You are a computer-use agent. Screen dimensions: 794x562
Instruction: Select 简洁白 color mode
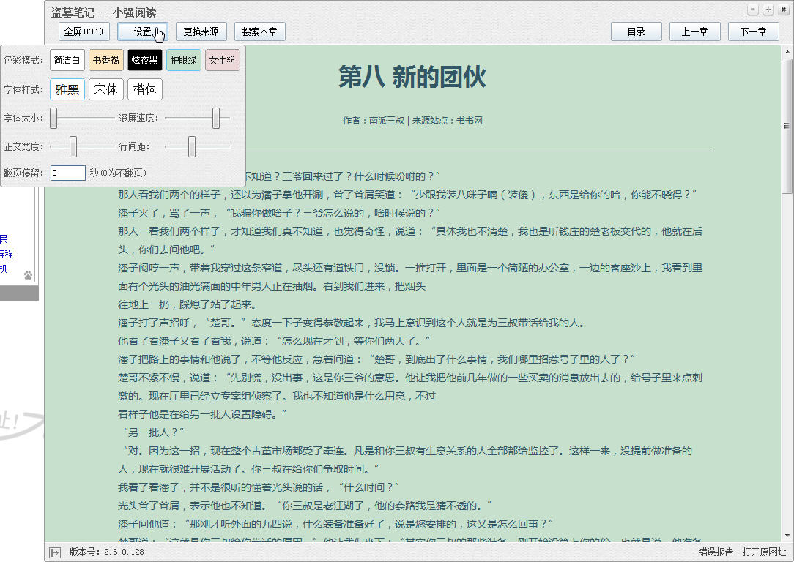(67, 60)
